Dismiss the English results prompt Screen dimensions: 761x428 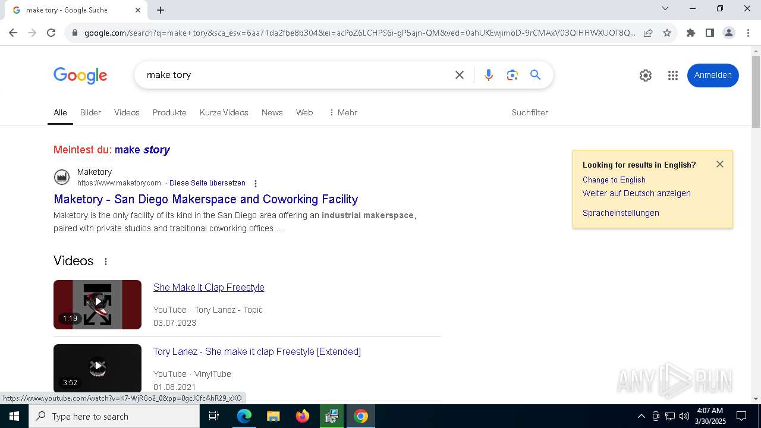720,164
